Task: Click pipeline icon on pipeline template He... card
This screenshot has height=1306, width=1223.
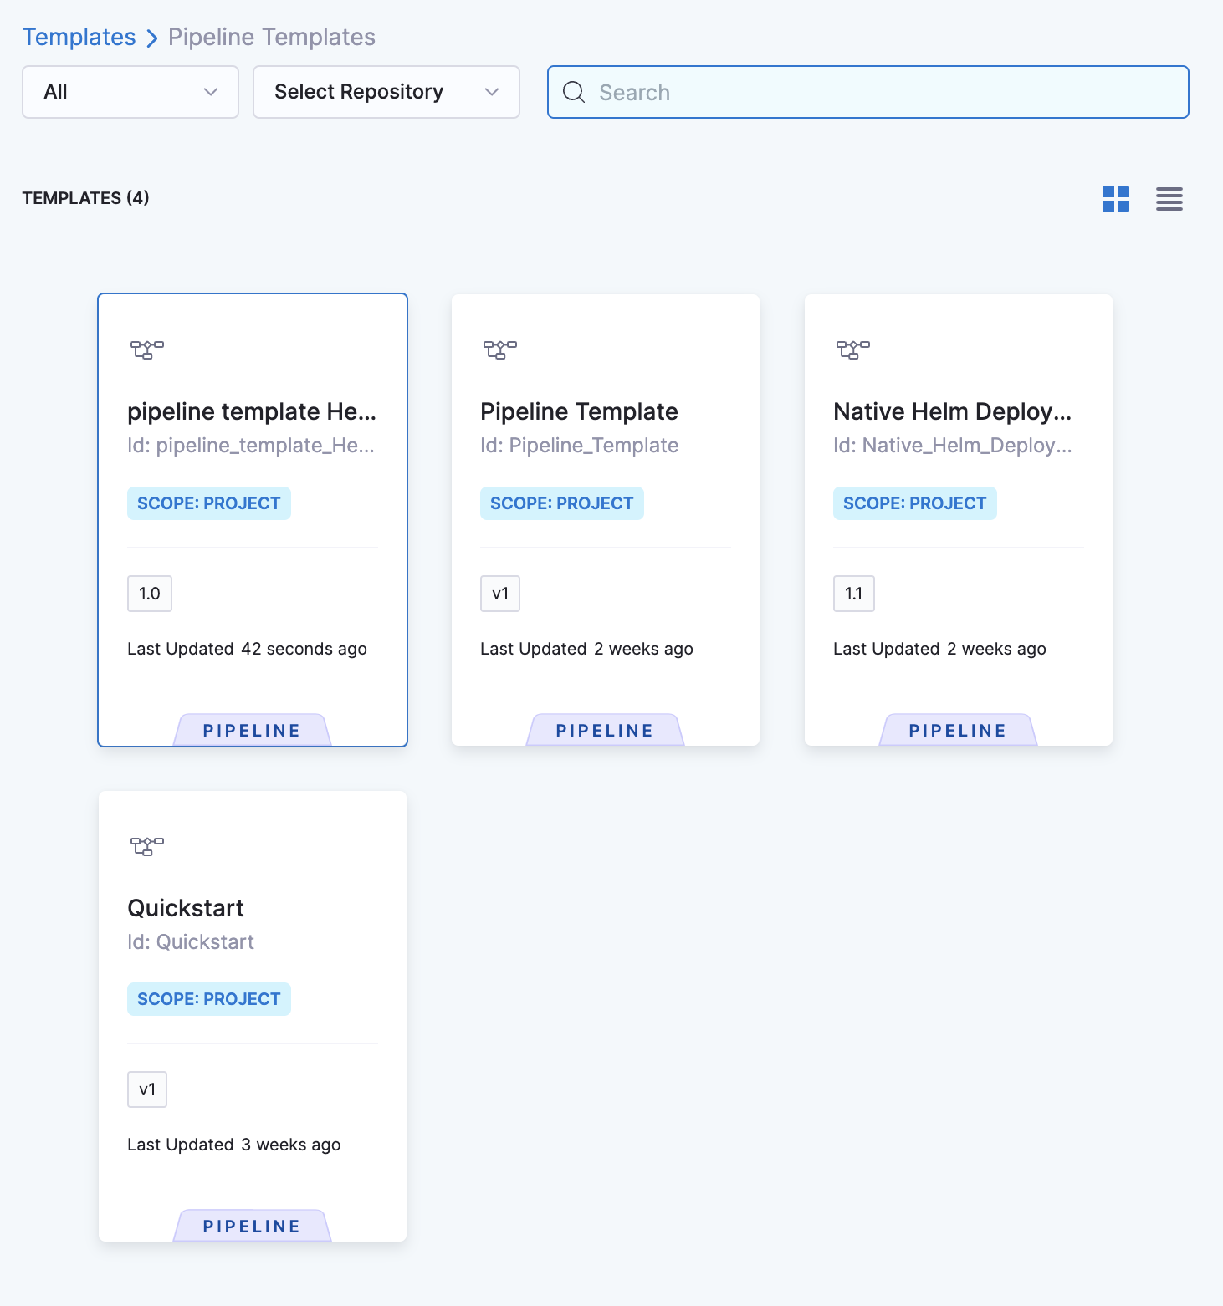Action: pos(147,349)
